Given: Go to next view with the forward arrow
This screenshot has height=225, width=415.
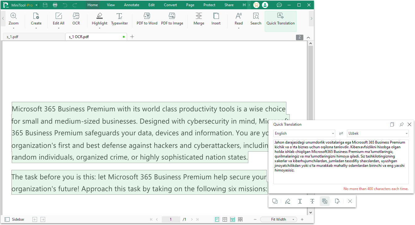Looking at the screenshot, I should (x=43, y=219).
